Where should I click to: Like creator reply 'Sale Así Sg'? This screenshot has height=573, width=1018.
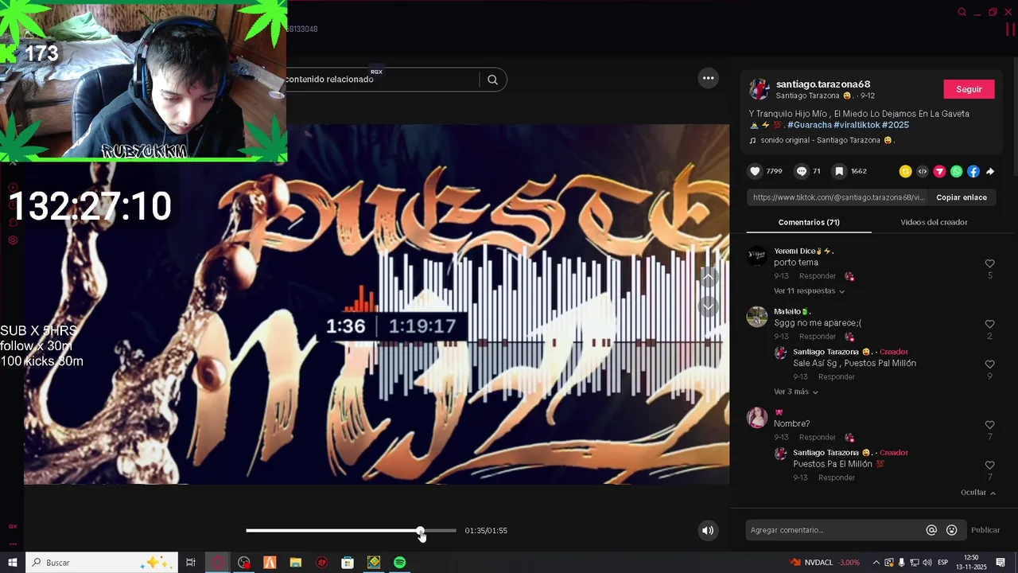(990, 364)
